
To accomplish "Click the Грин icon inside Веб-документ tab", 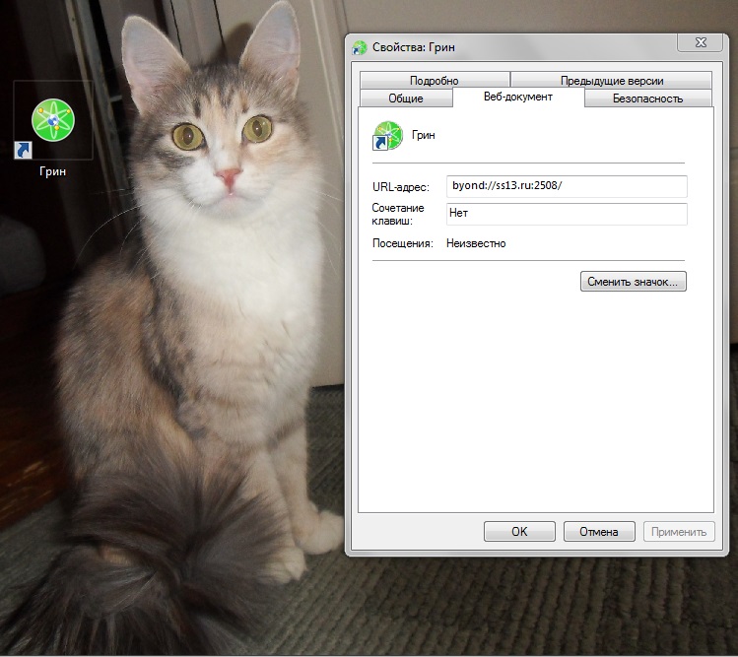I will coord(387,136).
